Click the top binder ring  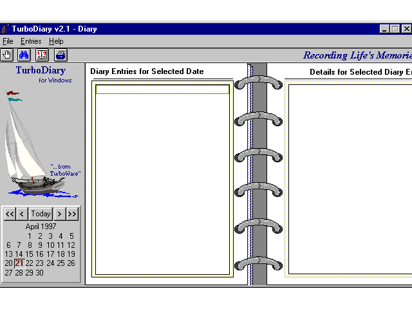click(258, 82)
